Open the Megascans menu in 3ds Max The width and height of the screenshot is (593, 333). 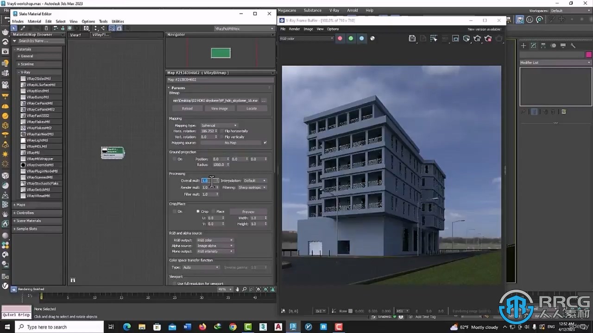tap(287, 10)
